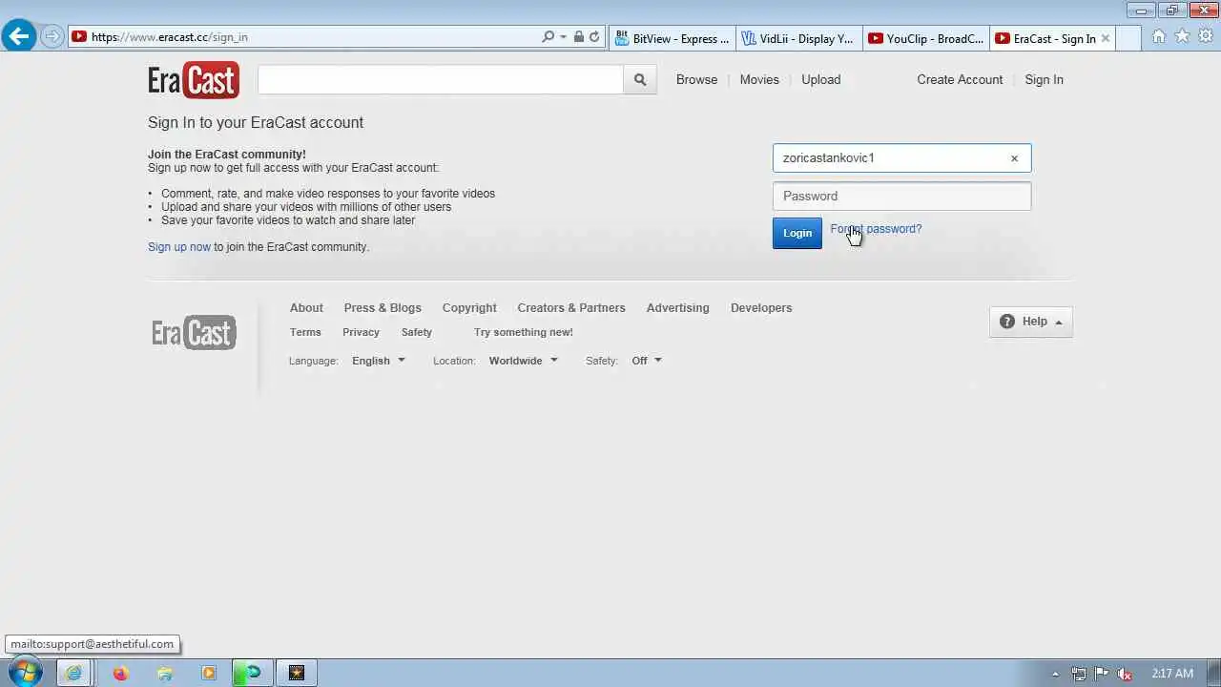
Task: Switch to the BitView tab
Action: (672, 38)
